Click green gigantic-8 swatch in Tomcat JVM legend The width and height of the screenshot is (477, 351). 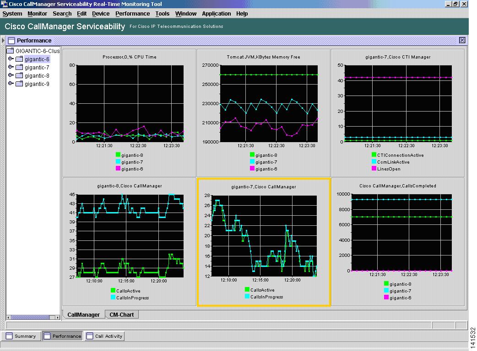click(x=252, y=154)
